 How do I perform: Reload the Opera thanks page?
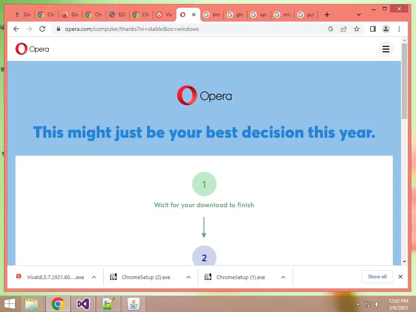(42, 29)
